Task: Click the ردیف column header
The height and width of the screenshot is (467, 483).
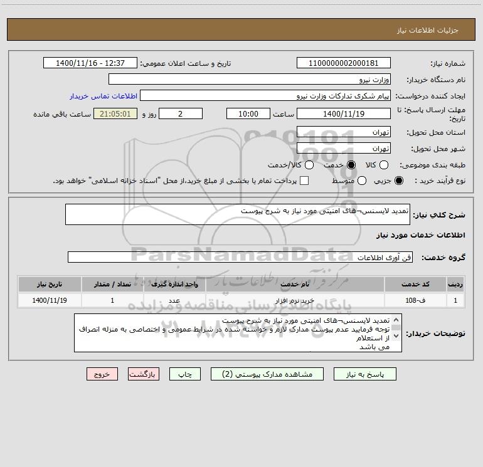Action: coord(455,284)
